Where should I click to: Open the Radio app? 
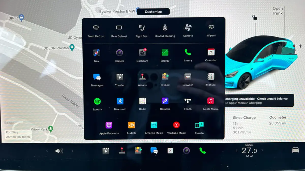(x=143, y=104)
